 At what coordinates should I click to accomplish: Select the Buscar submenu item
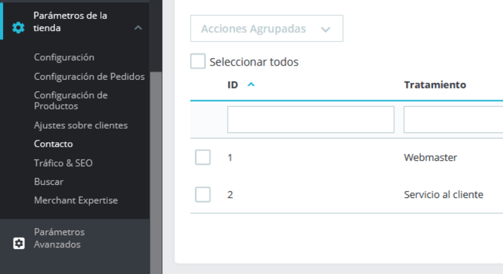49,182
